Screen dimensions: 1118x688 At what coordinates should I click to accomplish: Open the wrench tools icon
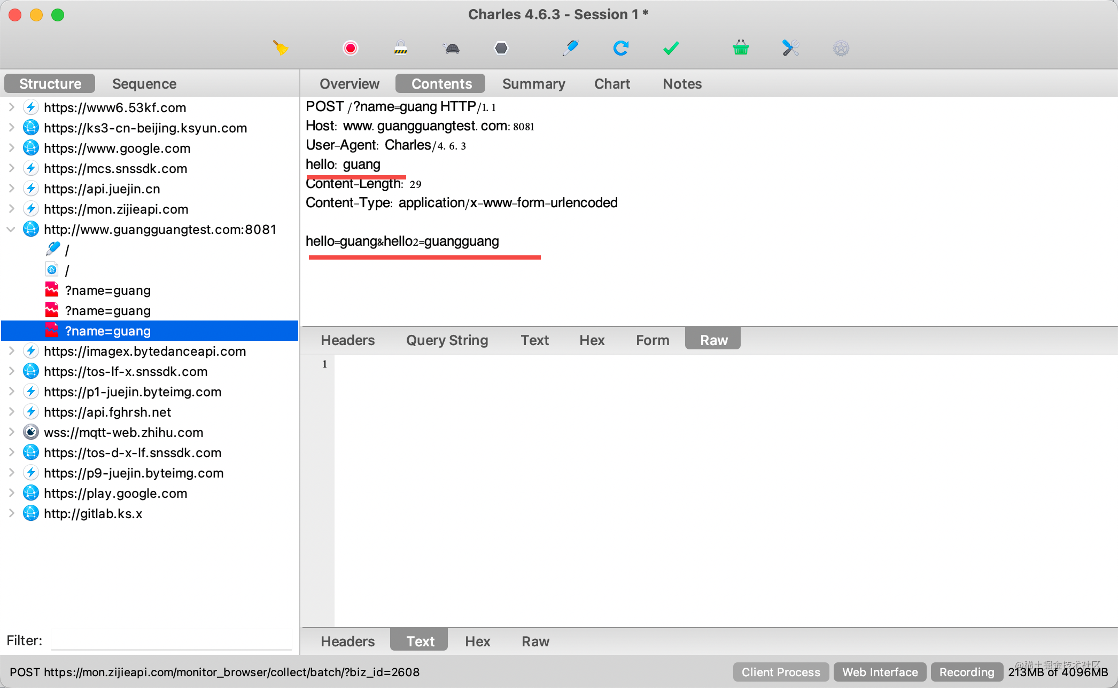click(790, 48)
